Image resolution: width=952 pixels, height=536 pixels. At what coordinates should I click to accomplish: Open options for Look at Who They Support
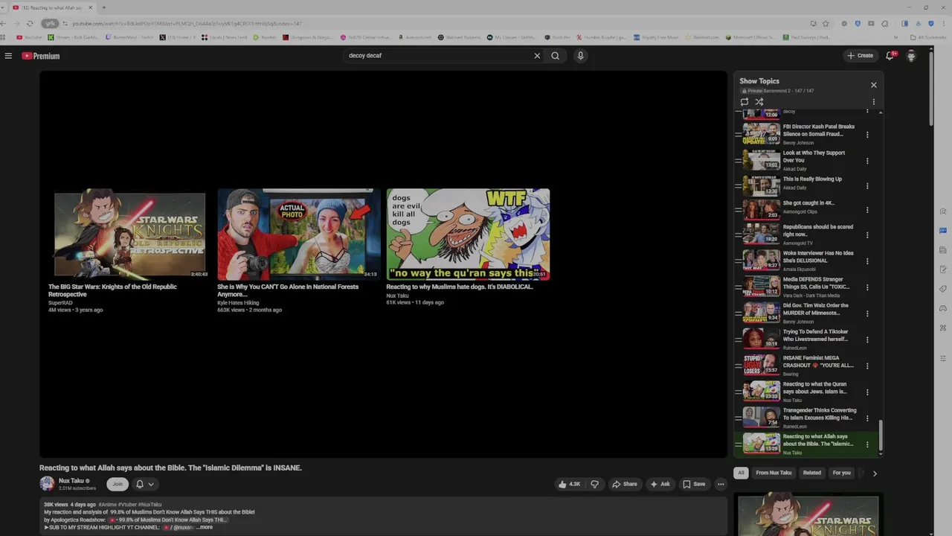point(867,161)
